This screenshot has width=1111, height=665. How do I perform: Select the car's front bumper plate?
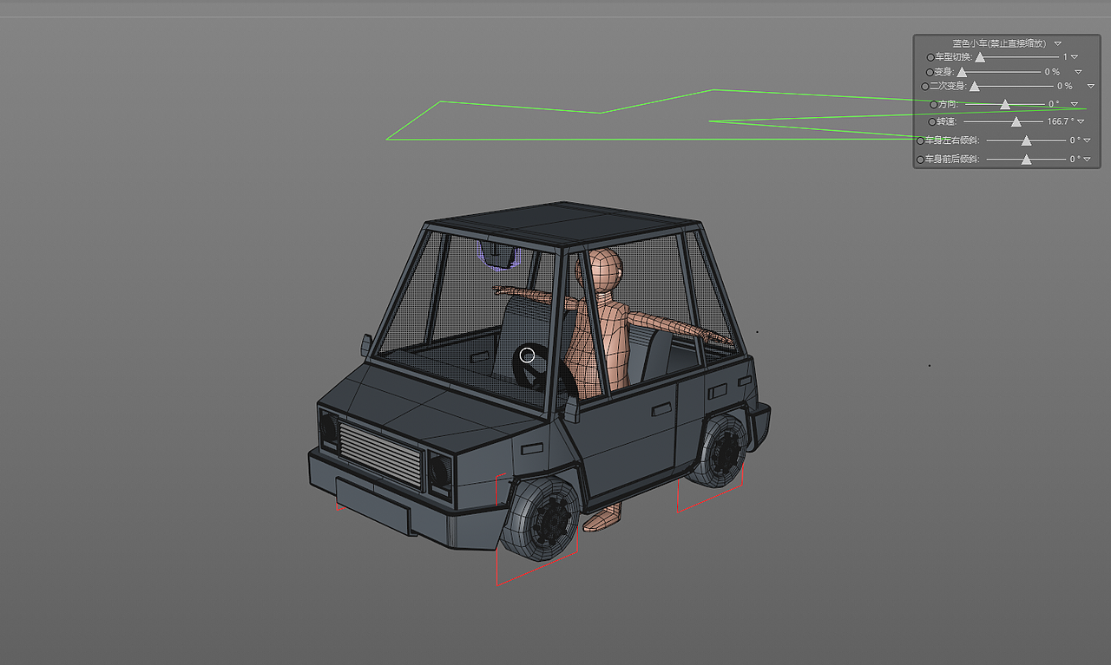coord(372,505)
